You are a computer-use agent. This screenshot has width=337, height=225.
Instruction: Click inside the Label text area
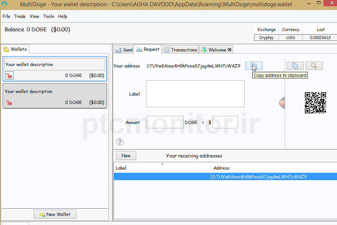(x=195, y=94)
